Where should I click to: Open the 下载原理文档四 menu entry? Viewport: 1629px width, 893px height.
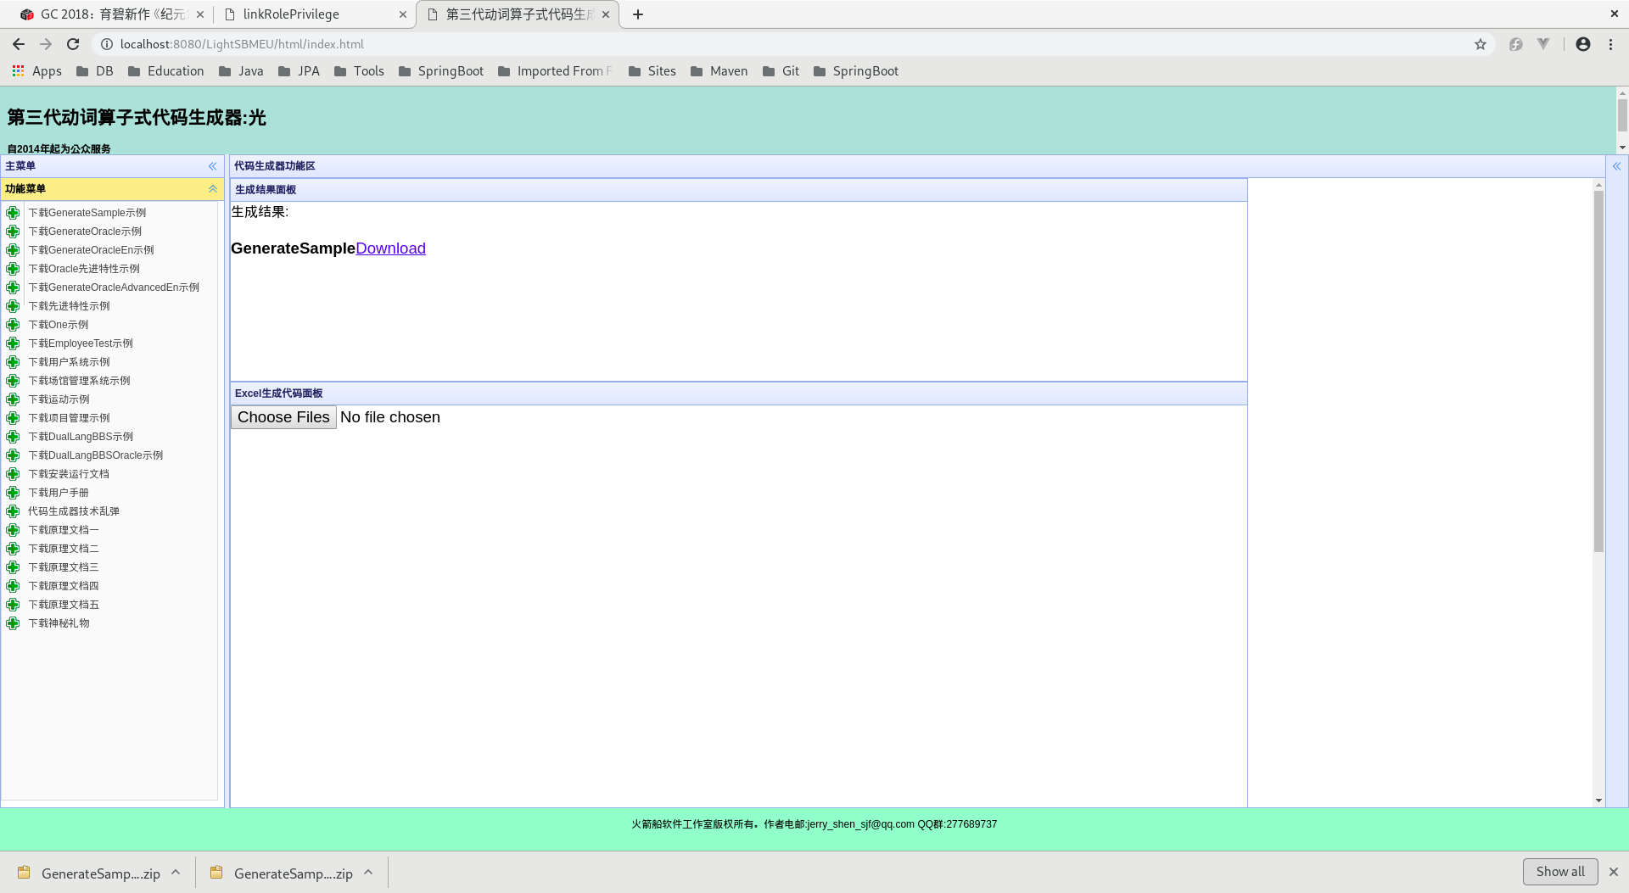64,586
